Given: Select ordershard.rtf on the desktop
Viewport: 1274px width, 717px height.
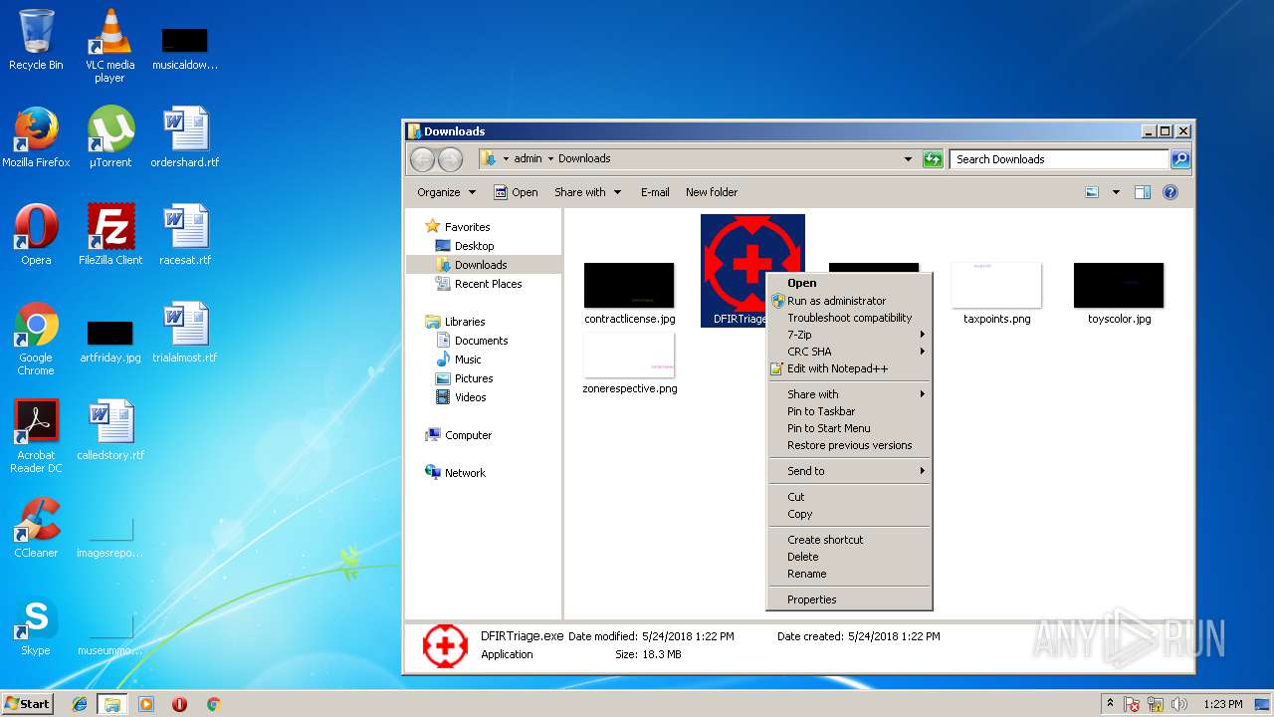Looking at the screenshot, I should tap(185, 137).
